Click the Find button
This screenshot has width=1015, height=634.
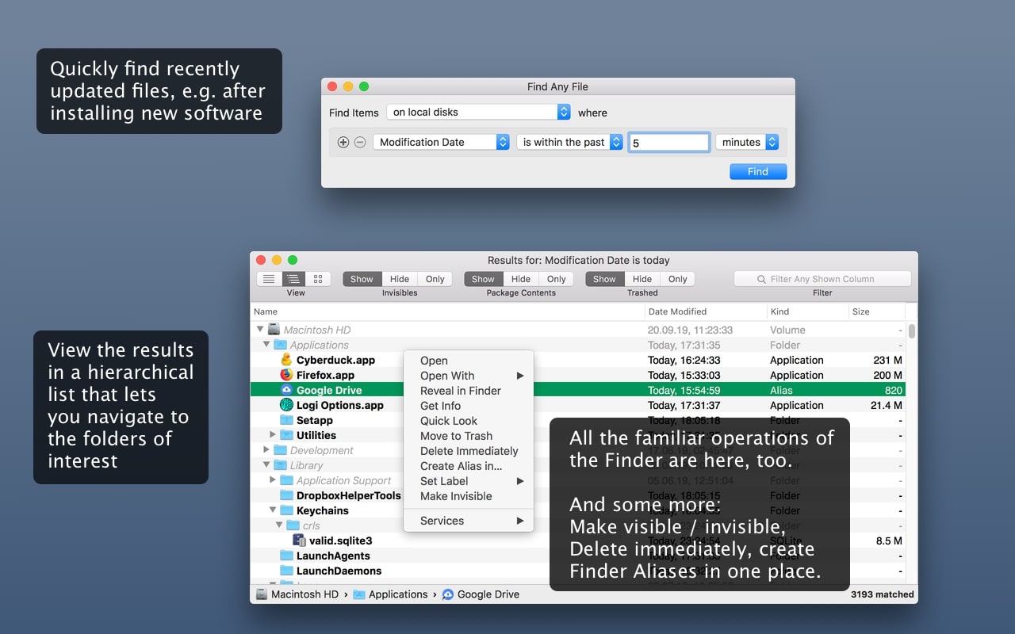point(757,171)
